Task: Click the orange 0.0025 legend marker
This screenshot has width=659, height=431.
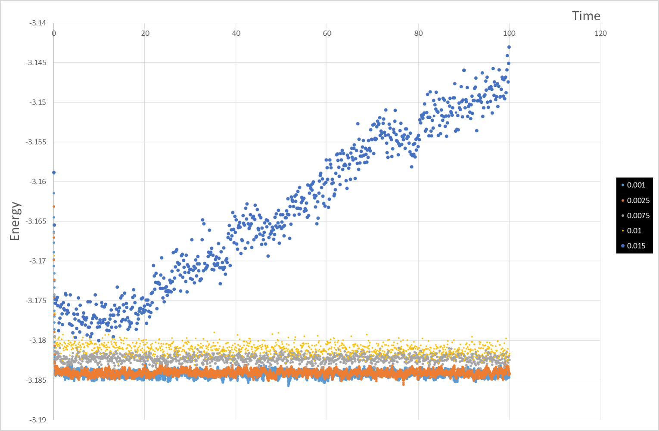Action: (x=623, y=201)
